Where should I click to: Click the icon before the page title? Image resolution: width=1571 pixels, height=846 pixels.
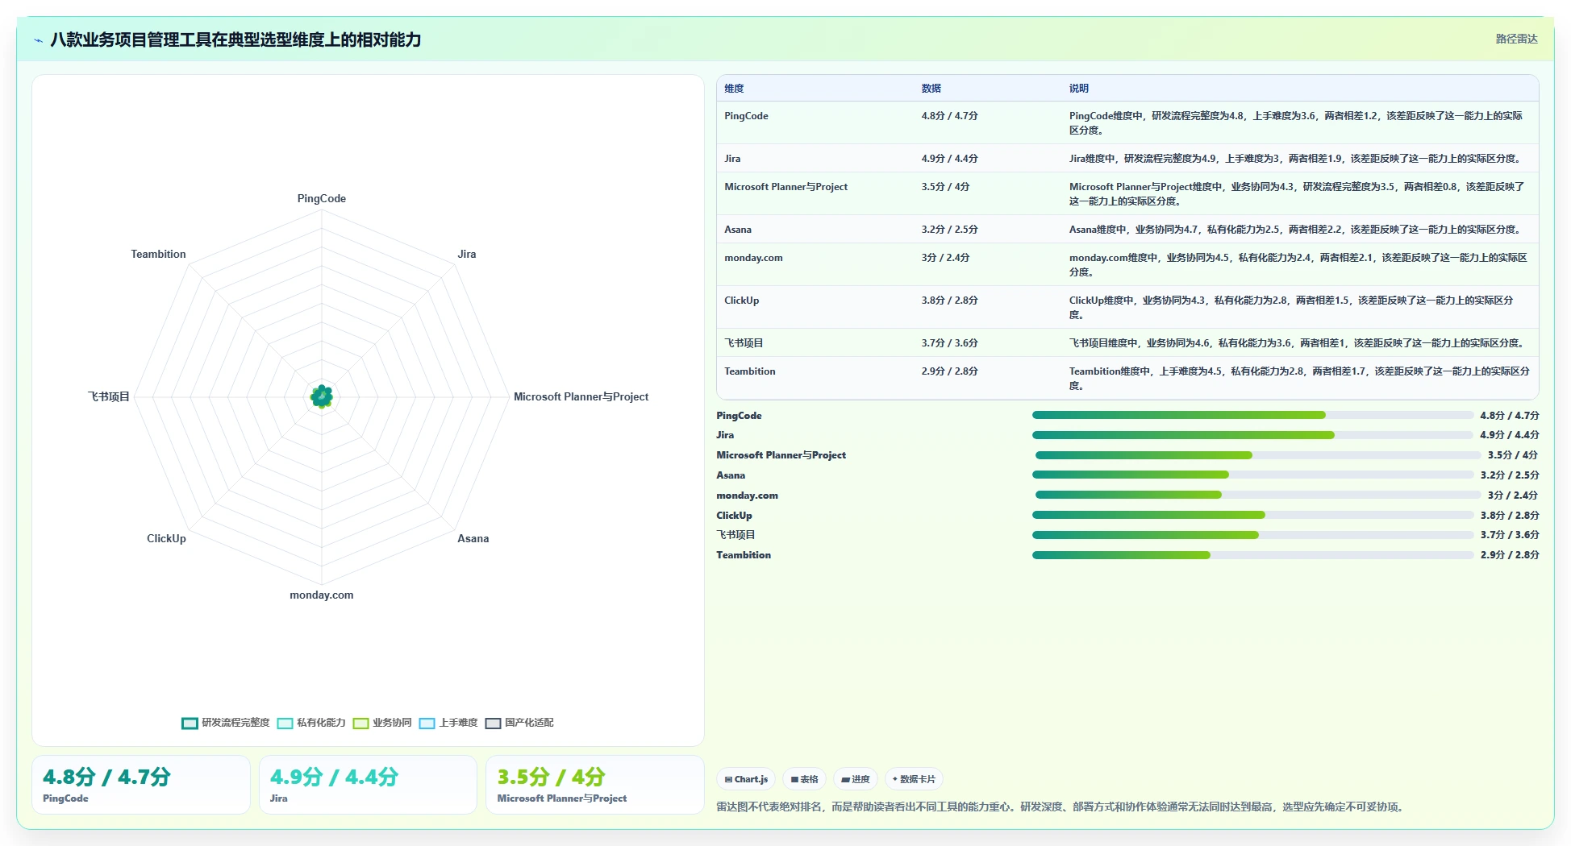coord(38,40)
